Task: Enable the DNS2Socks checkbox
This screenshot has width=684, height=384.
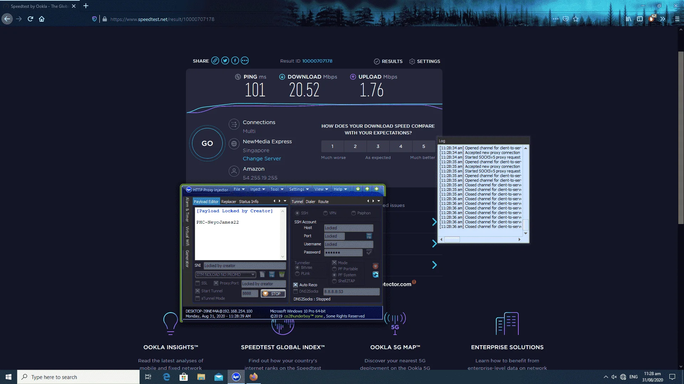Action: pyautogui.click(x=295, y=292)
